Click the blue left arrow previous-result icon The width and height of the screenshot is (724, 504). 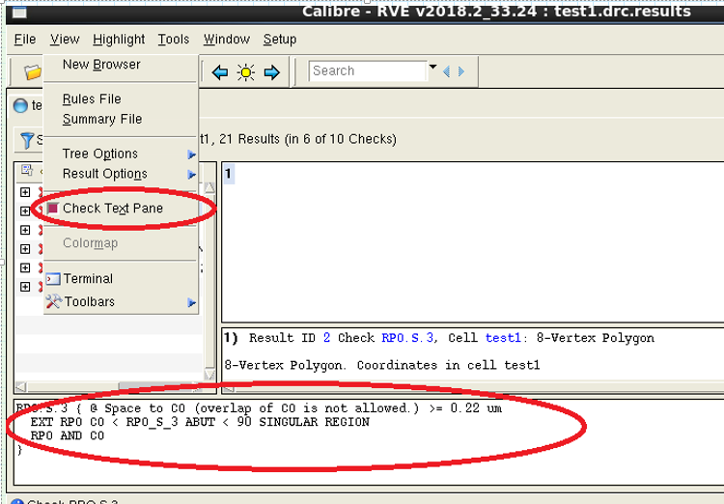(220, 72)
